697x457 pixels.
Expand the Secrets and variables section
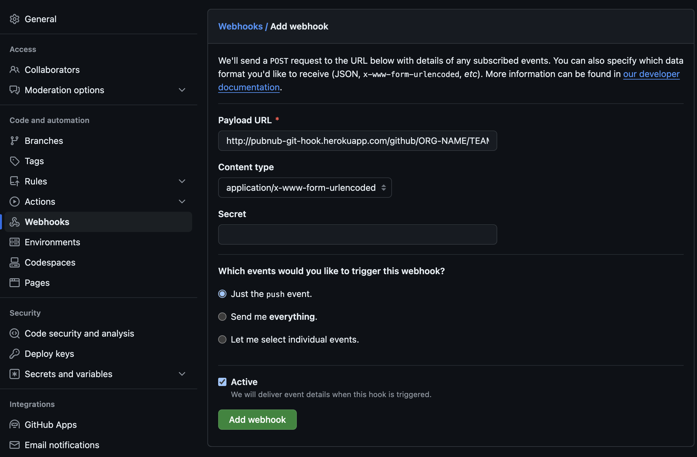[x=182, y=374]
